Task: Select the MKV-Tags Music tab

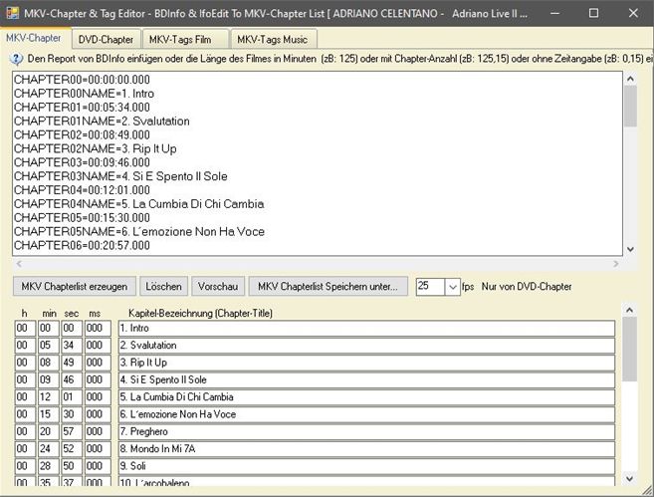Action: (x=274, y=39)
